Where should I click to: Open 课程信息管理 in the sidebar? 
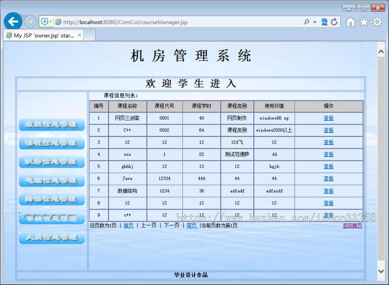coord(51,143)
